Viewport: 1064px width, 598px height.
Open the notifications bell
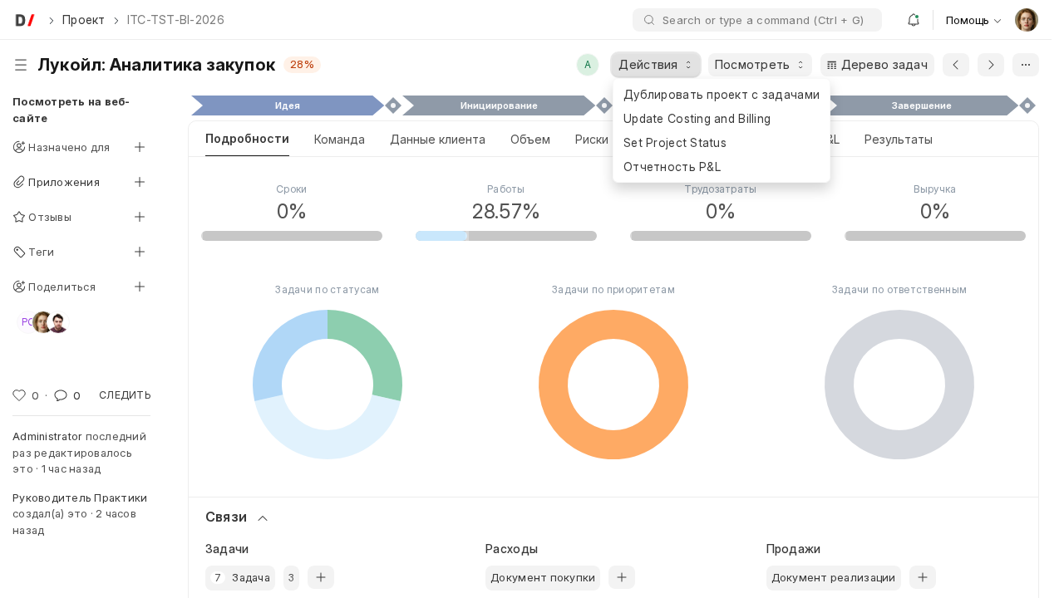913,20
